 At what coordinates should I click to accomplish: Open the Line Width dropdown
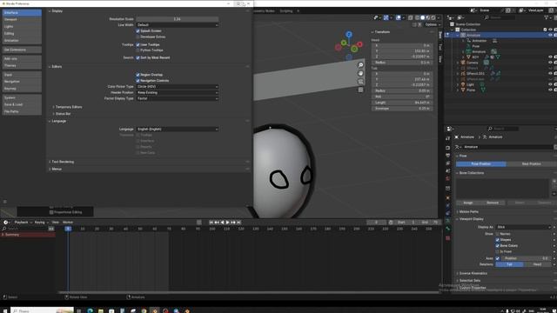tap(178, 25)
